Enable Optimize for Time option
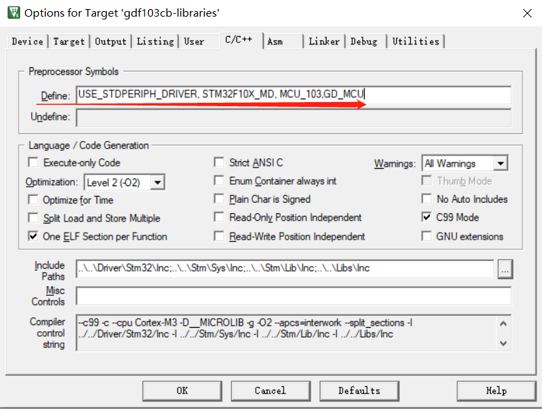 tap(33, 200)
